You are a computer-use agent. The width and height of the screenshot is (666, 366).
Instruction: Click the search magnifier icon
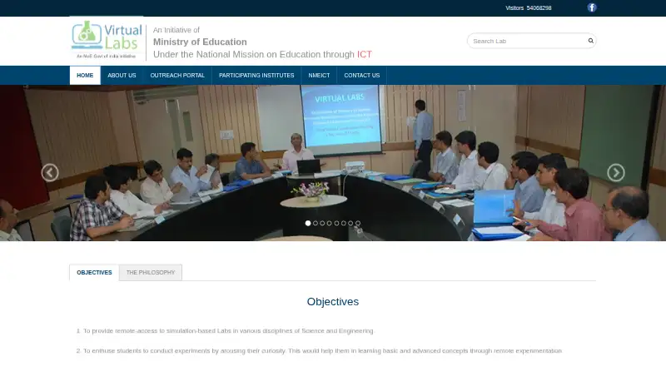(x=590, y=41)
